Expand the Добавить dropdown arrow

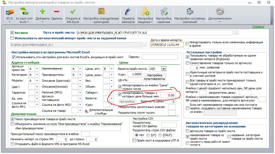point(42,22)
